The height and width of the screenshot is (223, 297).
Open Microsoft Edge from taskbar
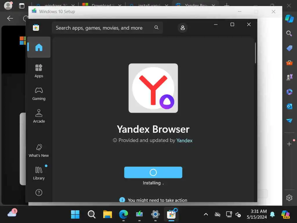pos(124,215)
